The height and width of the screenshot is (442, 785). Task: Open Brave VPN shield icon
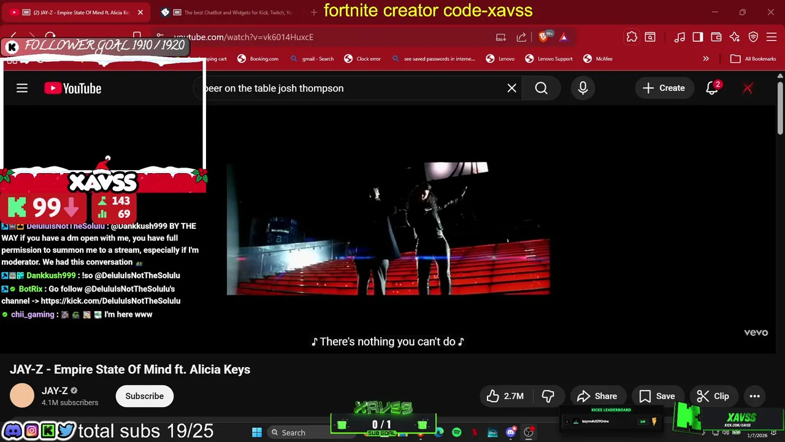[753, 37]
